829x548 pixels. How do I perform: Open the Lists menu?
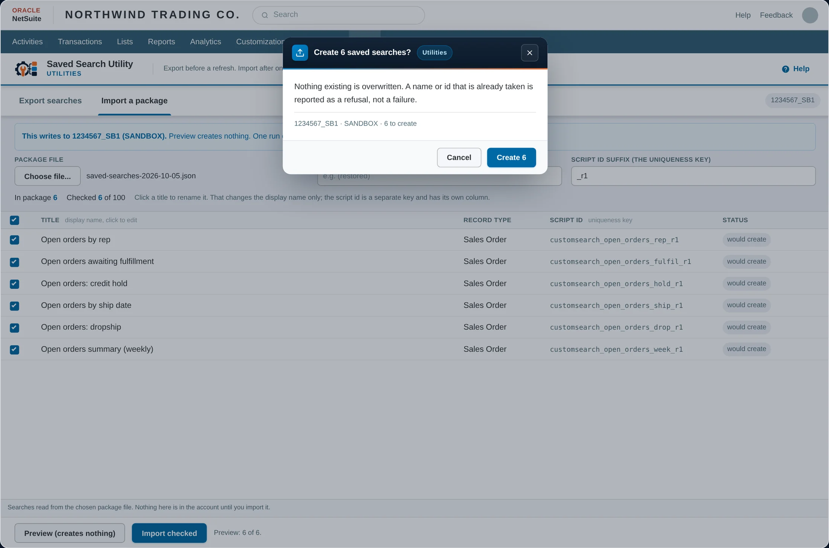[125, 41]
